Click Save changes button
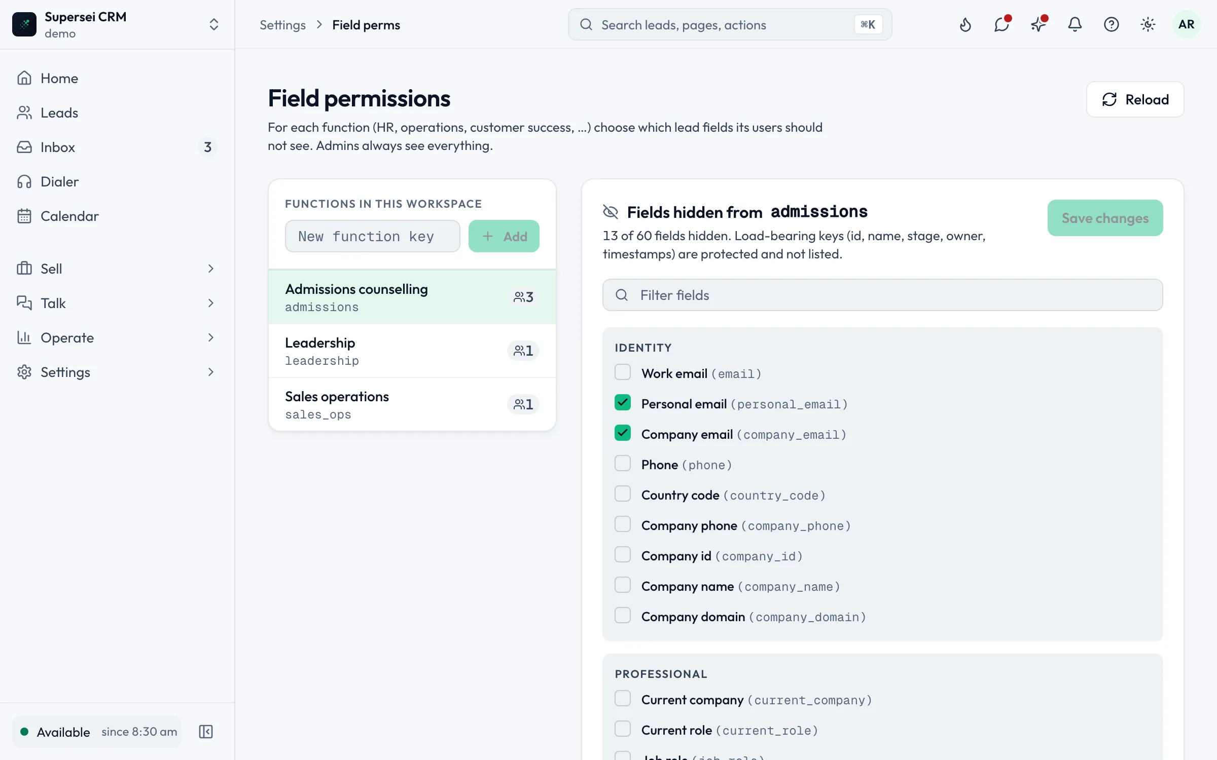This screenshot has height=760, width=1217. [1105, 218]
